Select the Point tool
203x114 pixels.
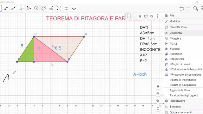(6, 8)
